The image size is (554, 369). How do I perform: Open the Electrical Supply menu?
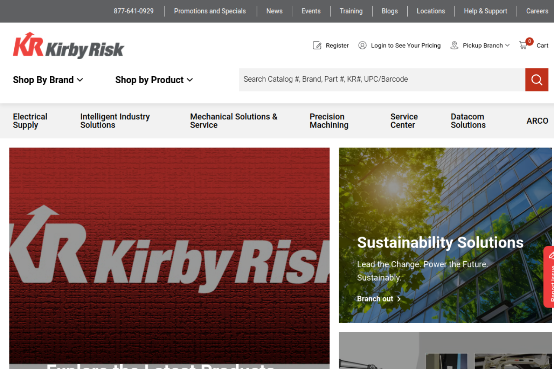tap(30, 121)
